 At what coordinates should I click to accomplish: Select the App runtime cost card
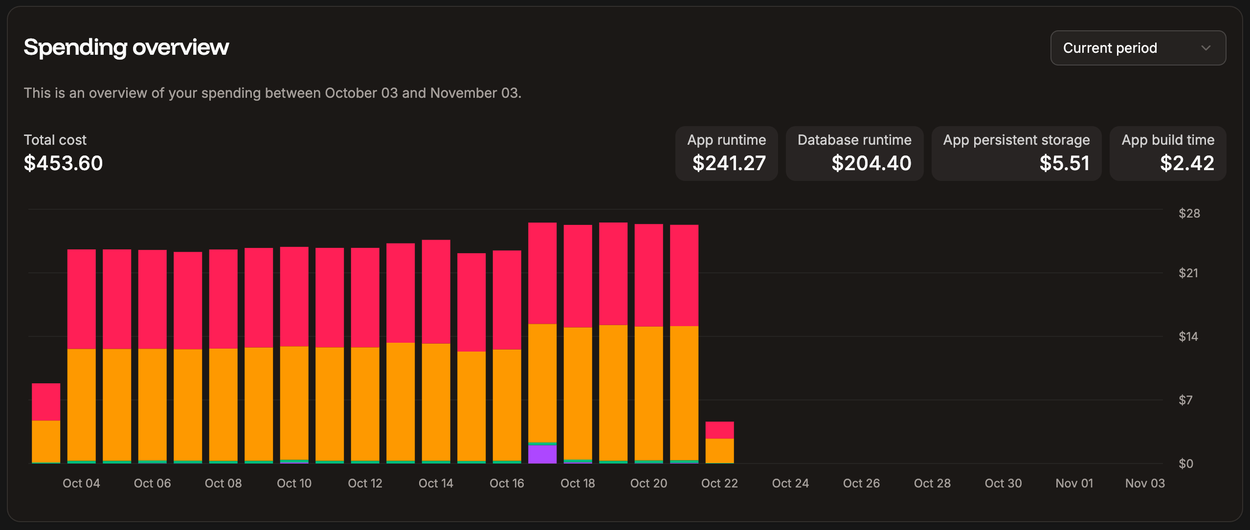(x=726, y=153)
